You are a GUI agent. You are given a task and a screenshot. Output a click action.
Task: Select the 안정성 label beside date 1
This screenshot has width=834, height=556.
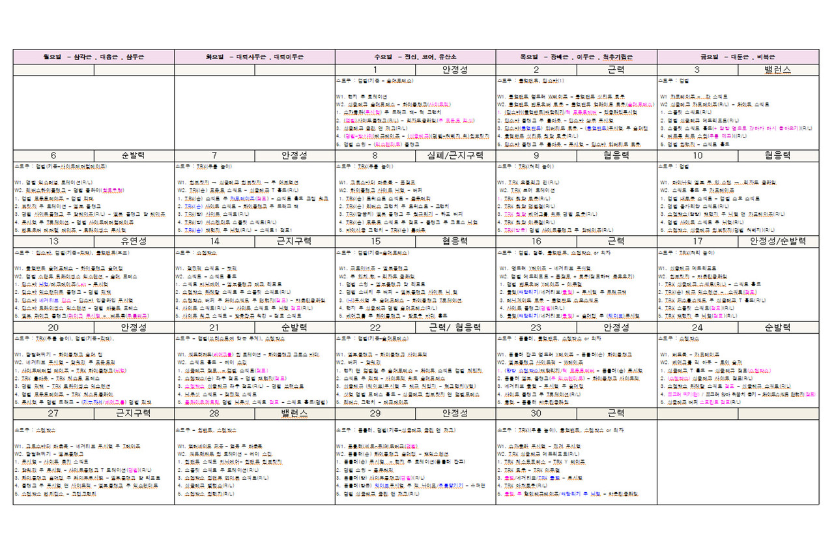point(456,70)
